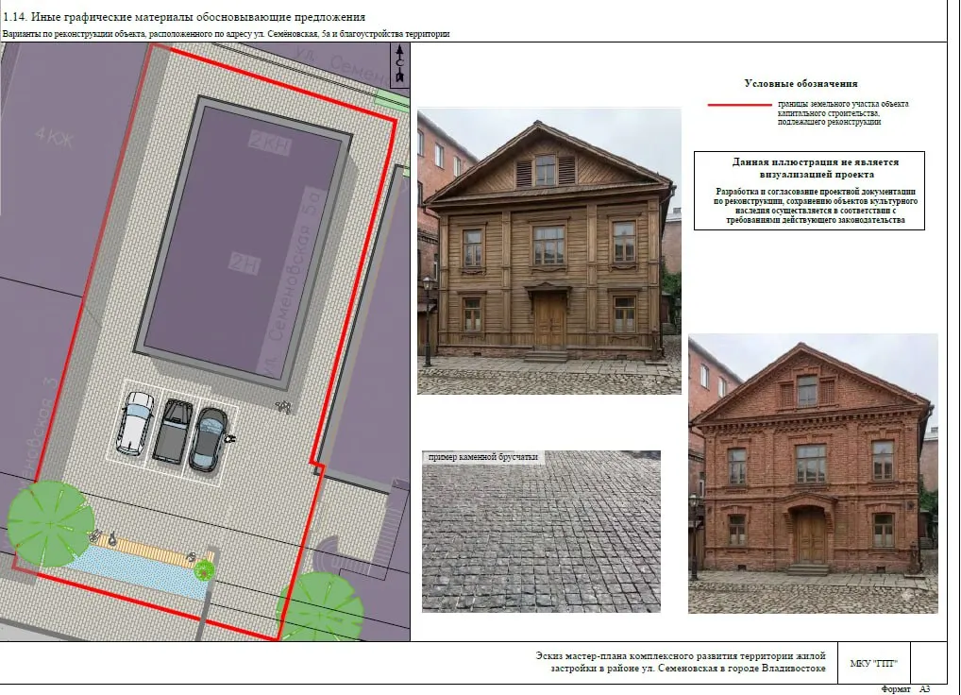Viewport: 961px width, 695px height.
Task: Click the red boundary line legend sample
Action: 740,105
